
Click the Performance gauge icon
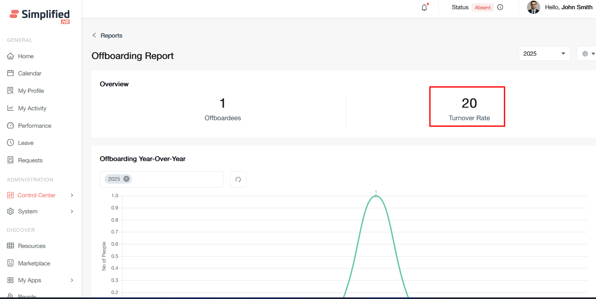click(x=11, y=125)
